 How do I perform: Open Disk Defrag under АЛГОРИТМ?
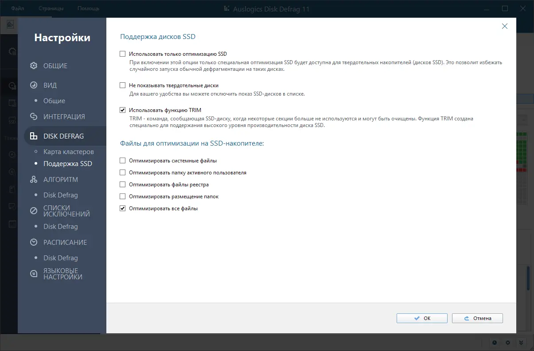coord(60,195)
